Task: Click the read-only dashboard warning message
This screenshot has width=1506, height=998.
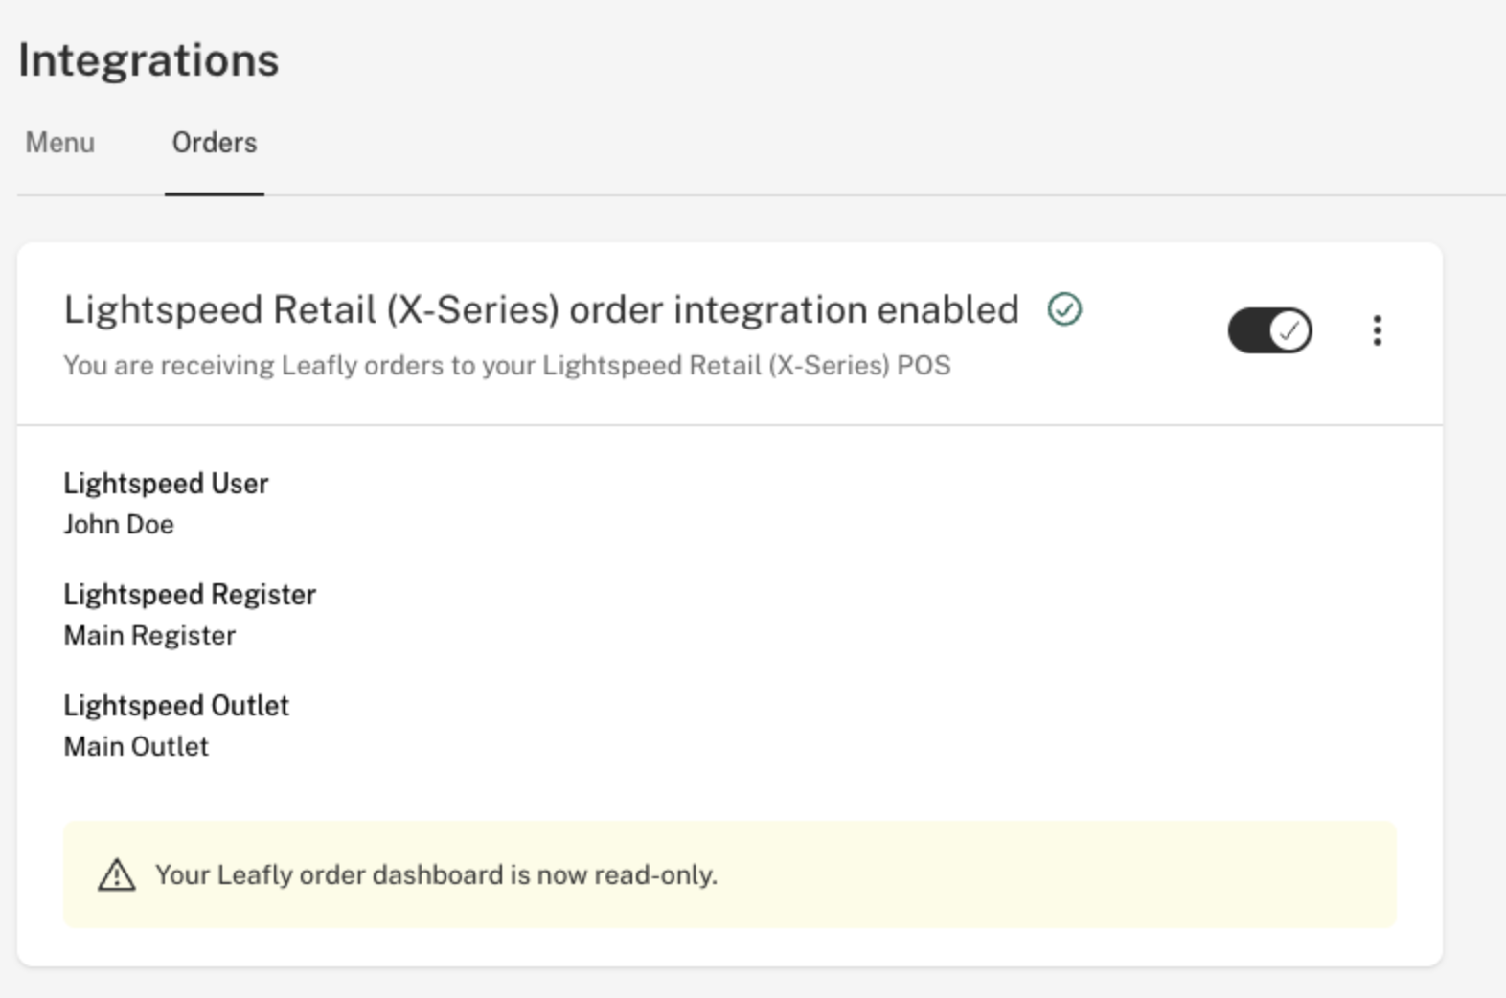Action: point(436,874)
